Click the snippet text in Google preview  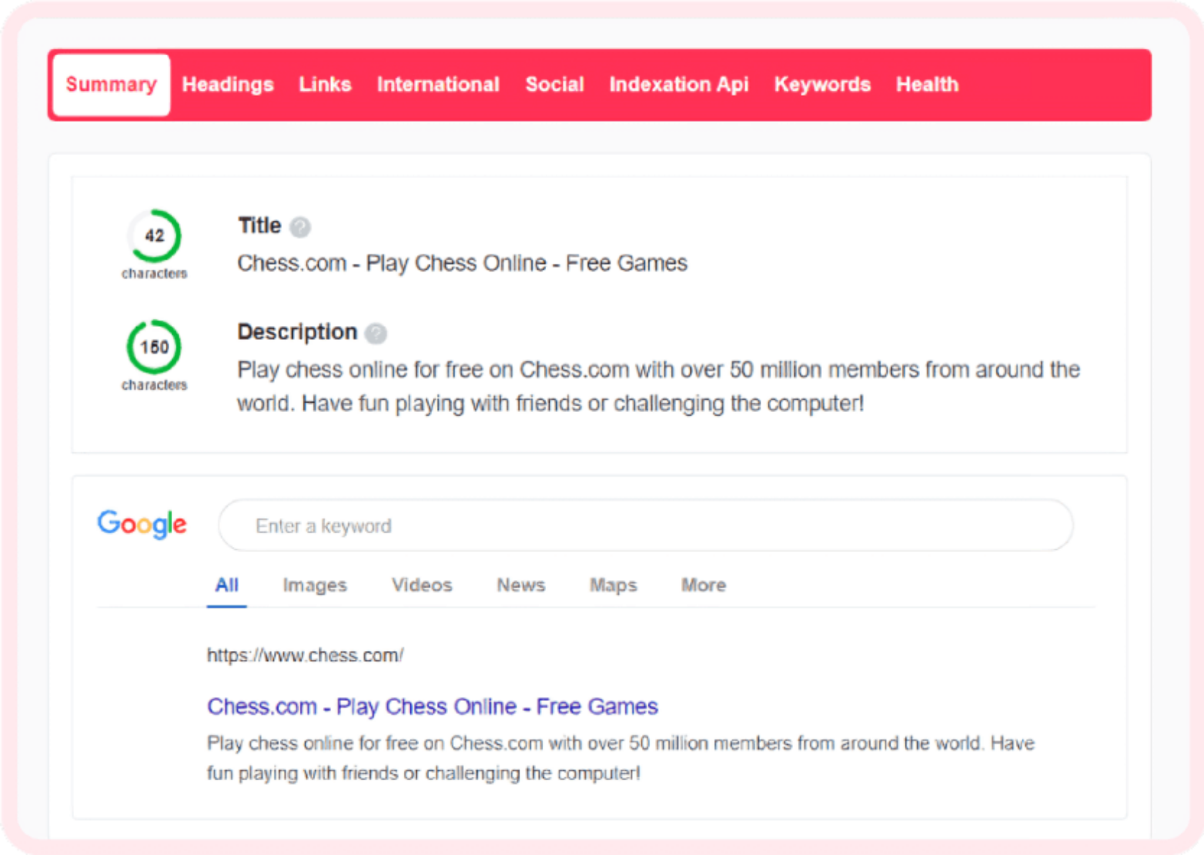(621, 758)
